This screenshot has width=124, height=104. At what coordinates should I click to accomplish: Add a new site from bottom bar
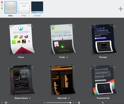[x=2, y=103]
